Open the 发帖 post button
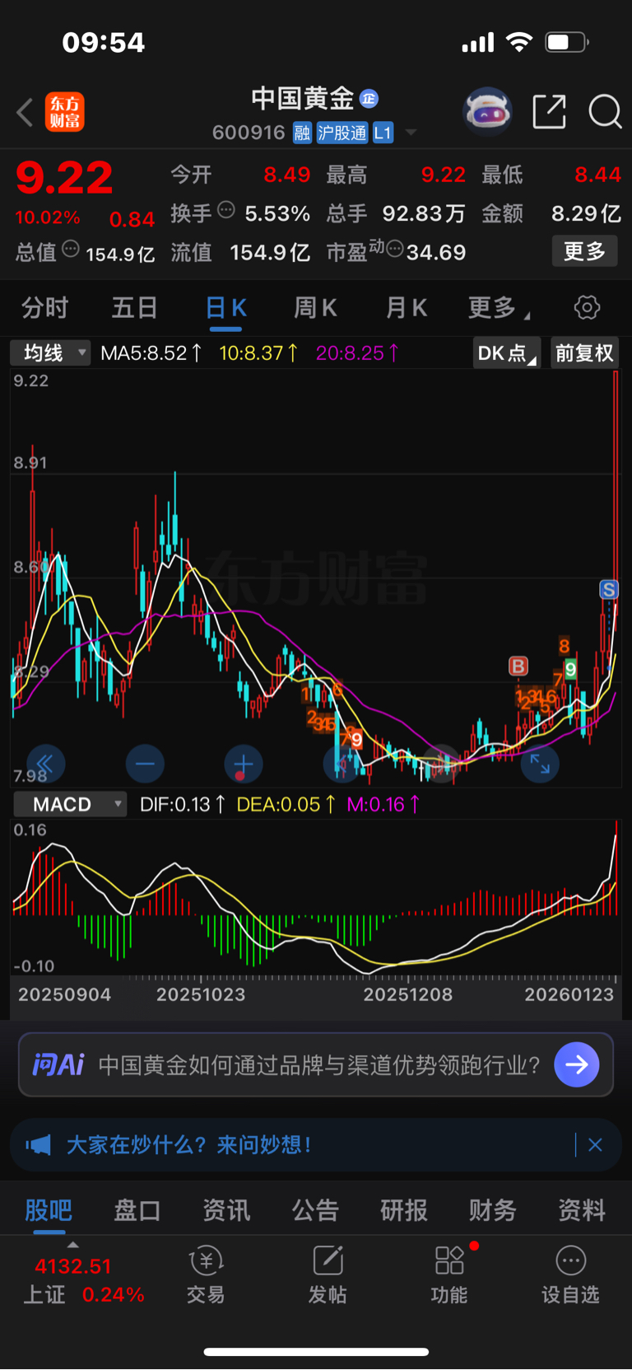Image resolution: width=632 pixels, height=1370 pixels. (328, 1275)
